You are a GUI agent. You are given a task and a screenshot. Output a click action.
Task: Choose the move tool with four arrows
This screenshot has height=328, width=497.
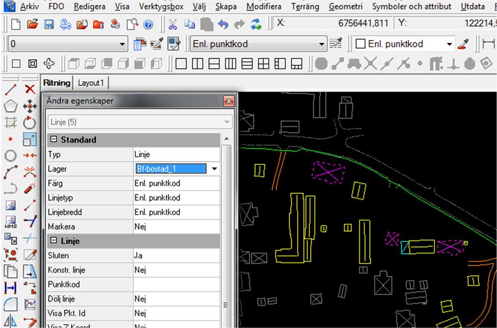tap(30, 106)
